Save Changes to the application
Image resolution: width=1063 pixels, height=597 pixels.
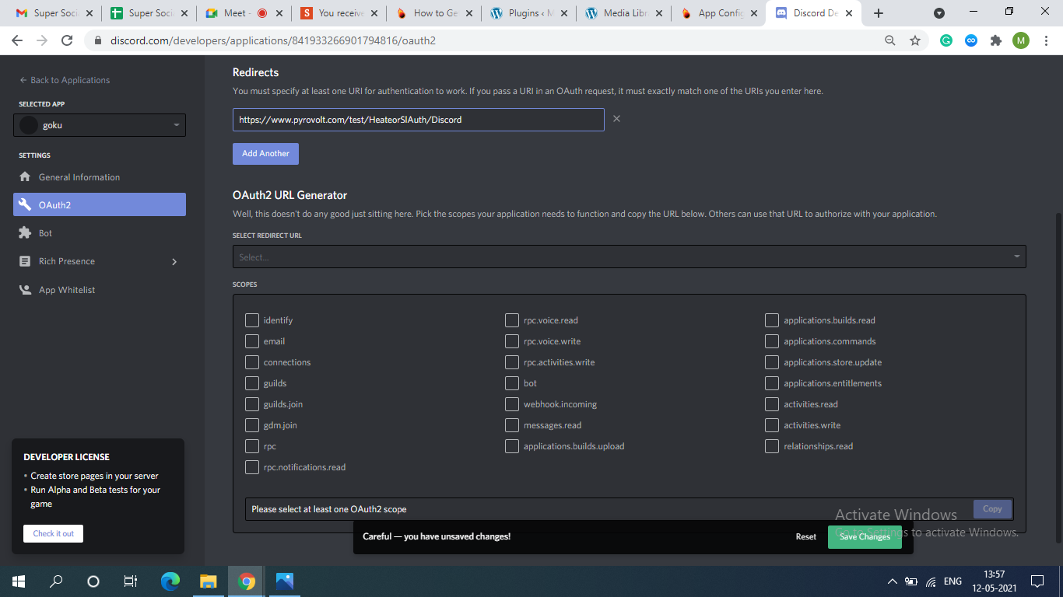pos(865,537)
